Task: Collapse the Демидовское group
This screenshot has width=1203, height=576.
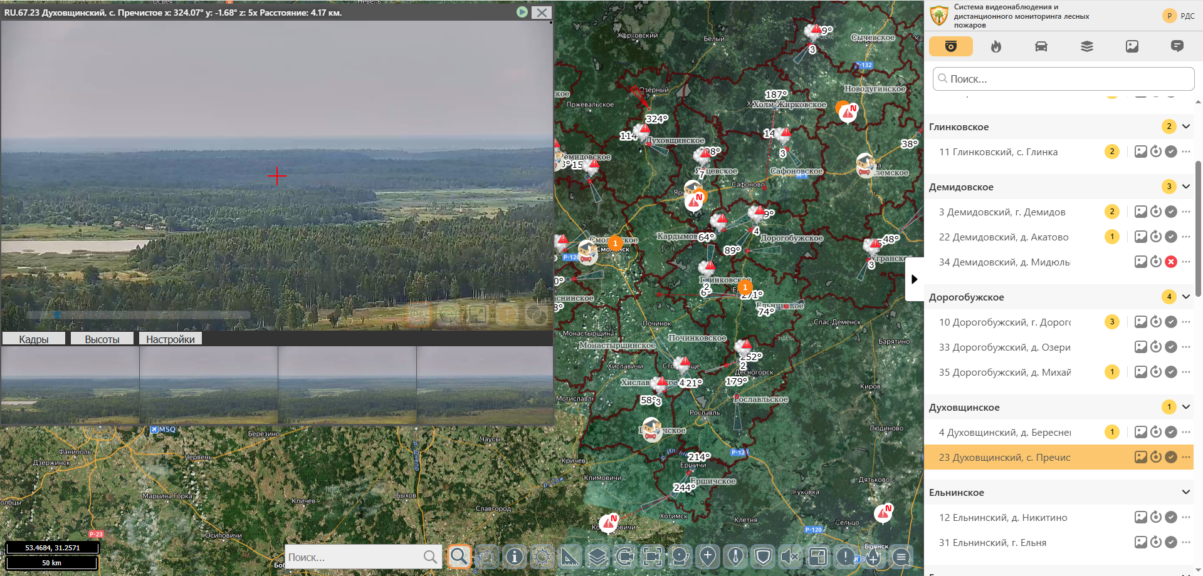Action: coord(1185,187)
